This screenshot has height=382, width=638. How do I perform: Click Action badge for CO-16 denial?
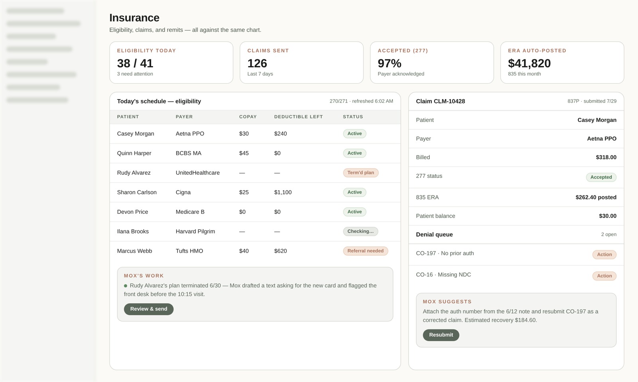coord(604,276)
